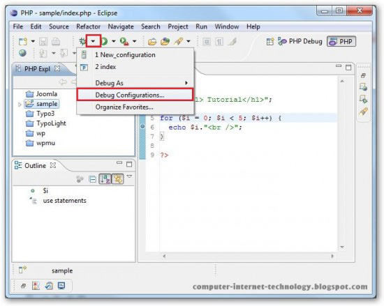
Task: Open the Next Annotation dropdown arrow
Action: [x=54, y=53]
